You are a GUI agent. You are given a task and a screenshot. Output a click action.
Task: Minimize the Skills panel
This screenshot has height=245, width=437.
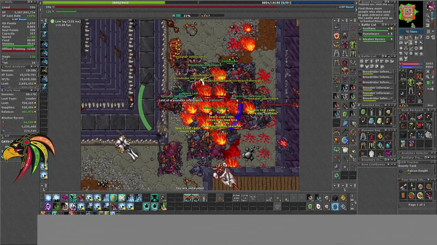35,2
